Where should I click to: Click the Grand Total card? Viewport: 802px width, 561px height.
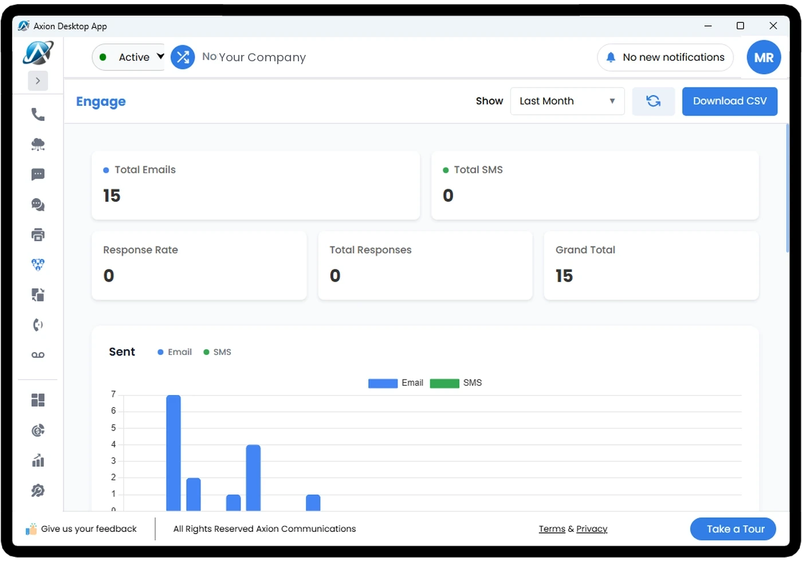(651, 266)
